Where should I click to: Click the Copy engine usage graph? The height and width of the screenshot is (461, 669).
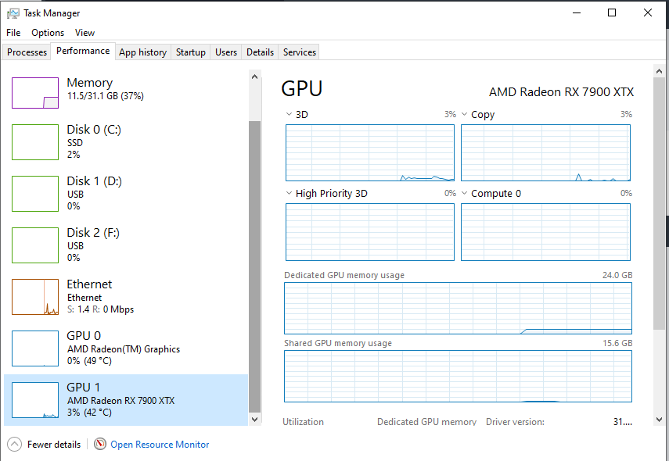[545, 152]
